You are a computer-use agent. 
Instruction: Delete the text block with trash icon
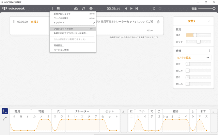coord(158,22)
